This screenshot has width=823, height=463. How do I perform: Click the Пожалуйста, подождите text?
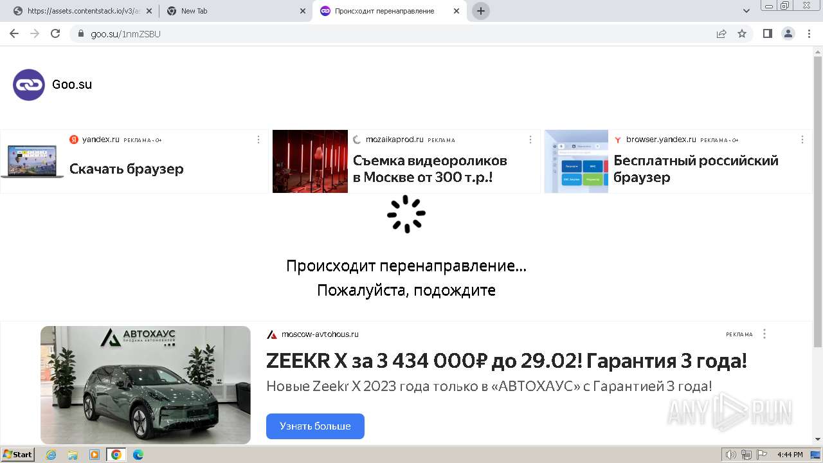[x=406, y=291]
